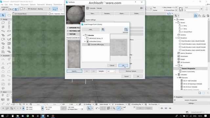The width and height of the screenshot is (210, 118).
Task: Select the Stair tool
Action: pos(3,35)
